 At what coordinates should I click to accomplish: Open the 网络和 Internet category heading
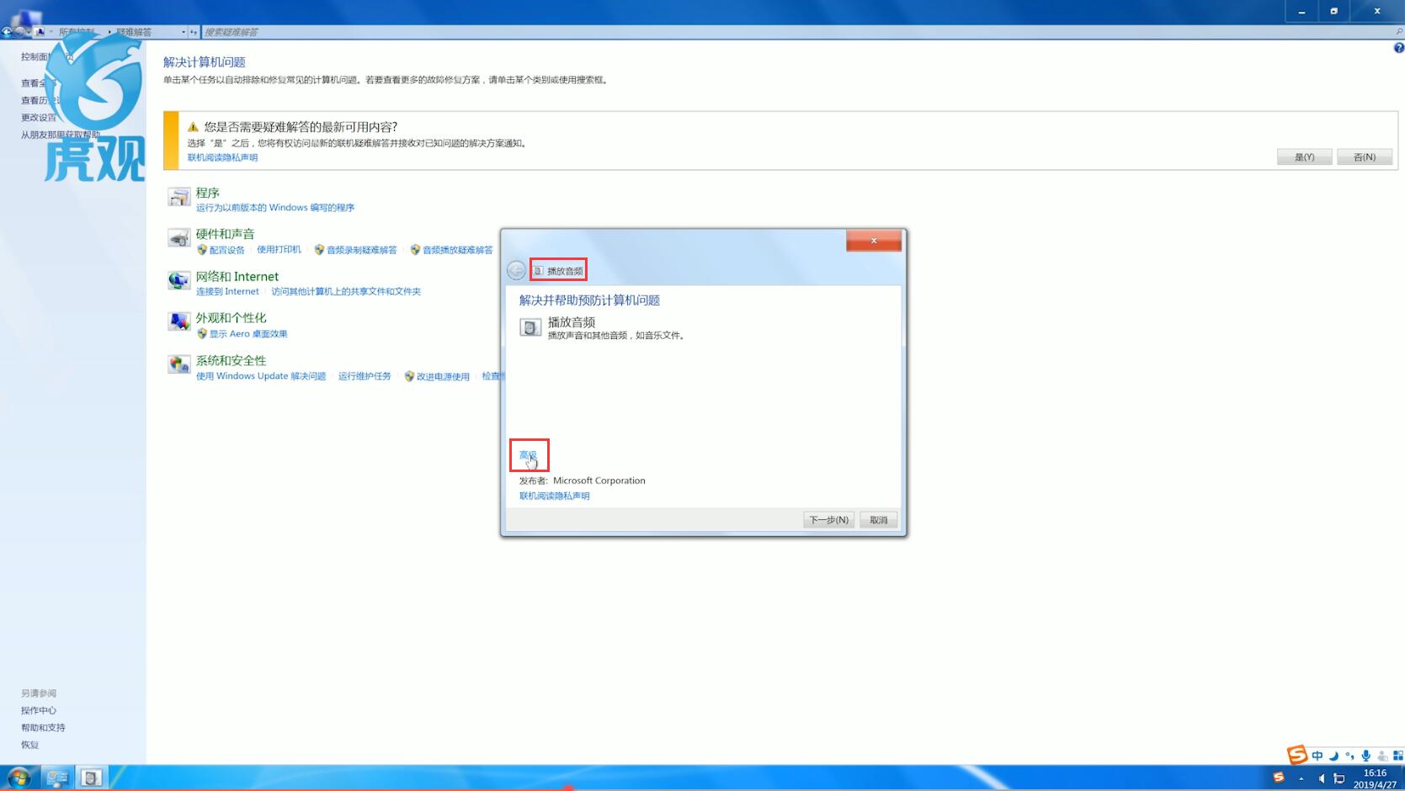click(237, 276)
